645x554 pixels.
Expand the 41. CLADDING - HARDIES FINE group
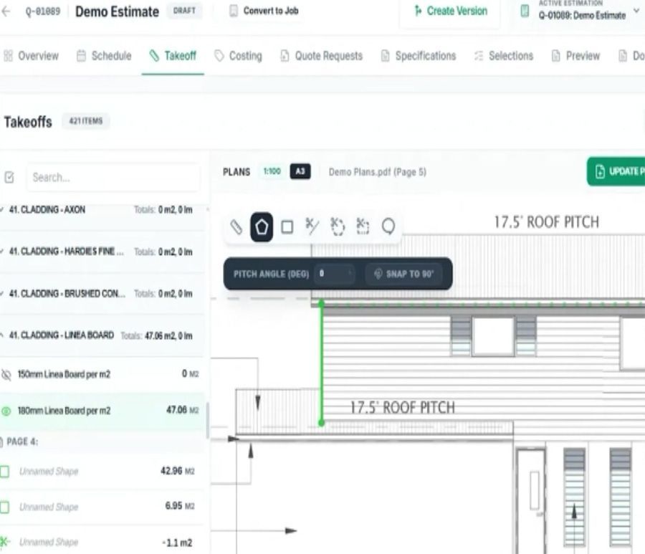[2, 252]
